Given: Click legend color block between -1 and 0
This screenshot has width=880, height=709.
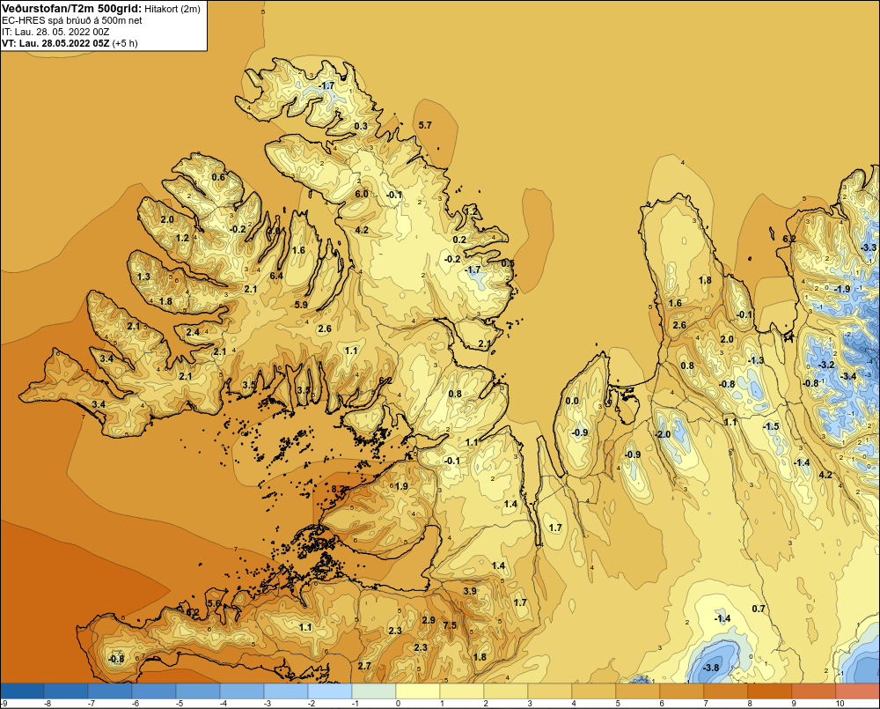Looking at the screenshot, I should tap(374, 691).
